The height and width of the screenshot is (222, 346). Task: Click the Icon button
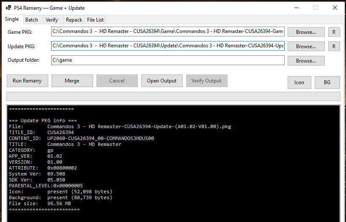pos(299,82)
